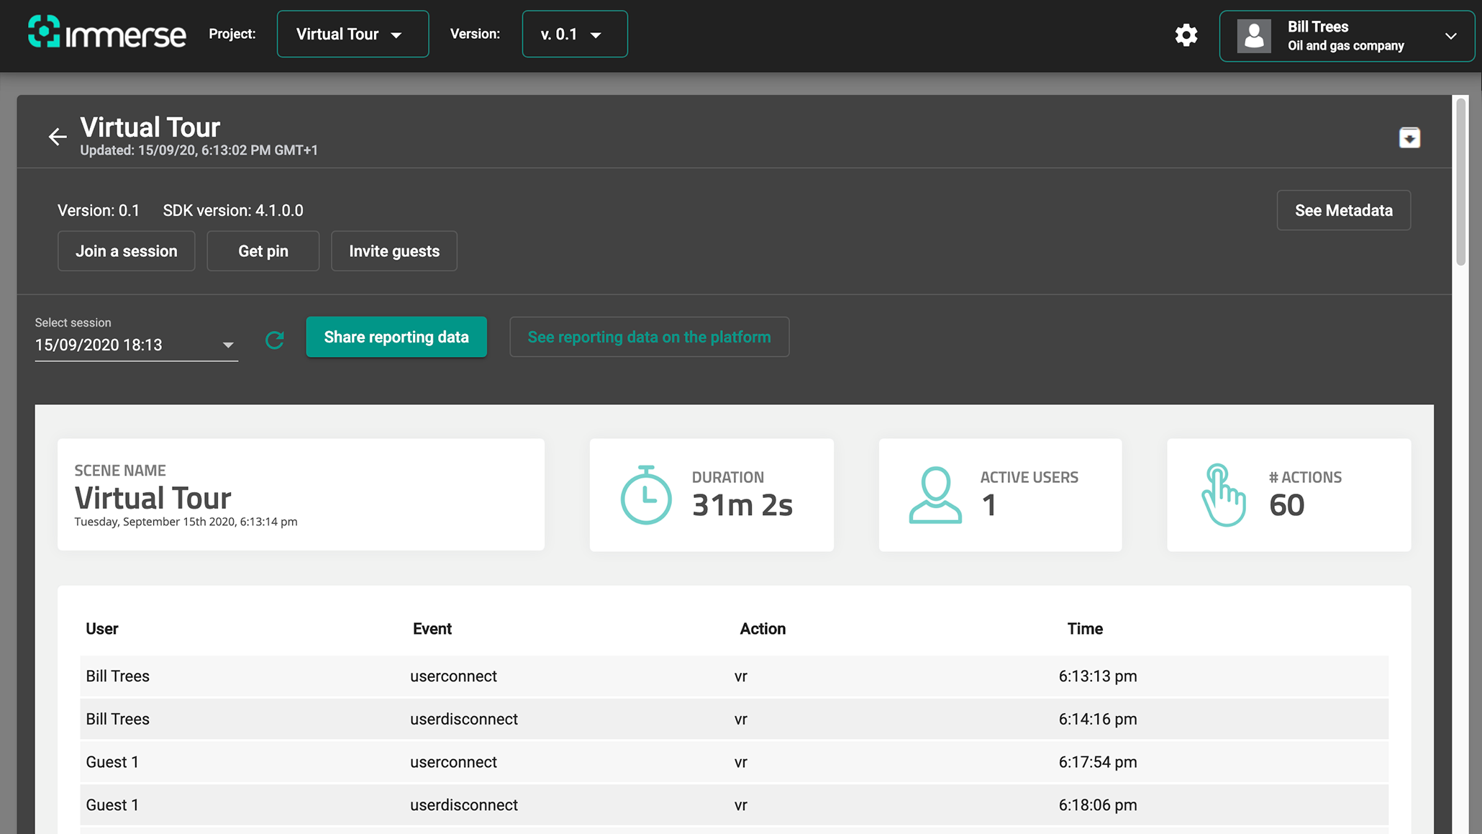This screenshot has width=1482, height=834.
Task: Open the Project Virtual Tour dropdown
Action: 353,34
